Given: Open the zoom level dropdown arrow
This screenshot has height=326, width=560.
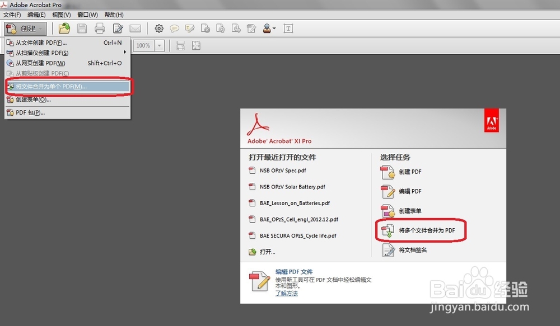Looking at the screenshot, I should coord(159,46).
